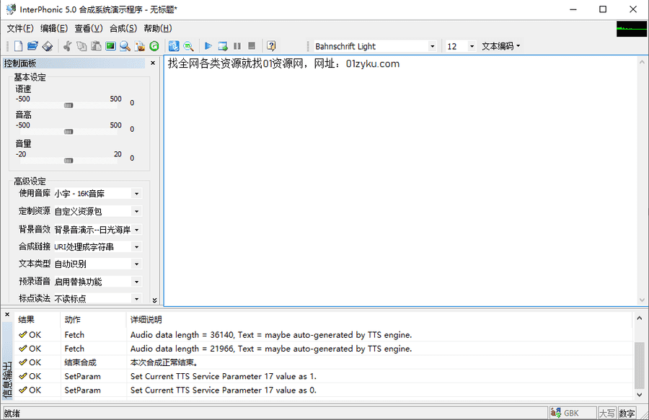Select the SetParam row with value as 1
Image resolution: width=649 pixels, height=420 pixels.
324,376
